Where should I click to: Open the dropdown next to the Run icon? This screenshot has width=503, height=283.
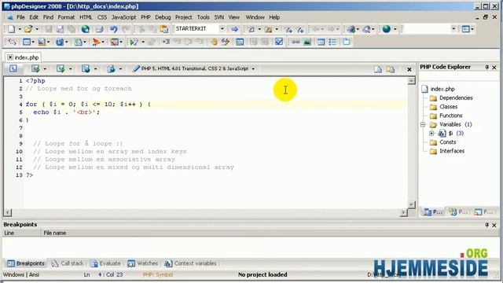click(x=143, y=42)
